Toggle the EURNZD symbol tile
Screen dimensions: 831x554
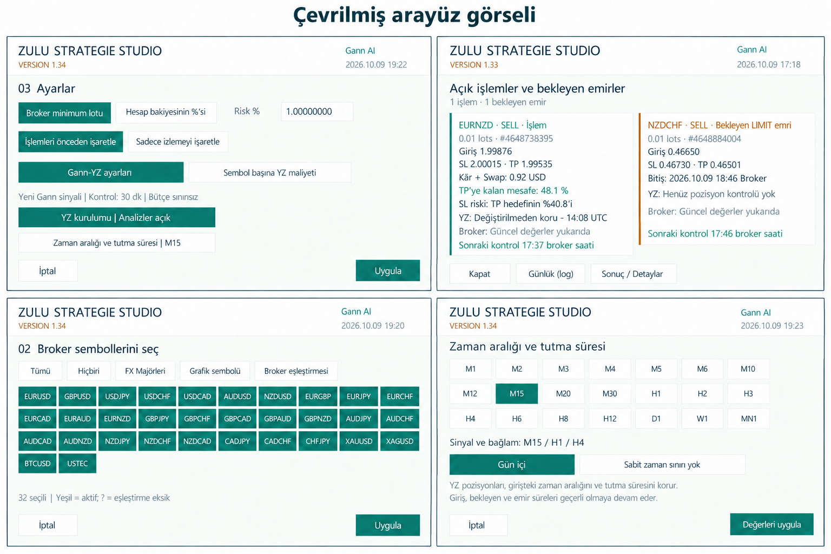click(117, 419)
